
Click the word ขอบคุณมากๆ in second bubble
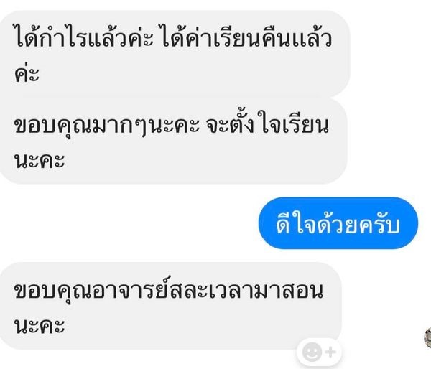coord(80,127)
